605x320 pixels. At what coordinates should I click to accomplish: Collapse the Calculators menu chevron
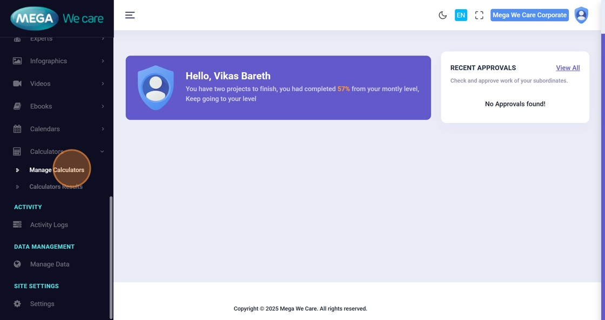tap(102, 152)
